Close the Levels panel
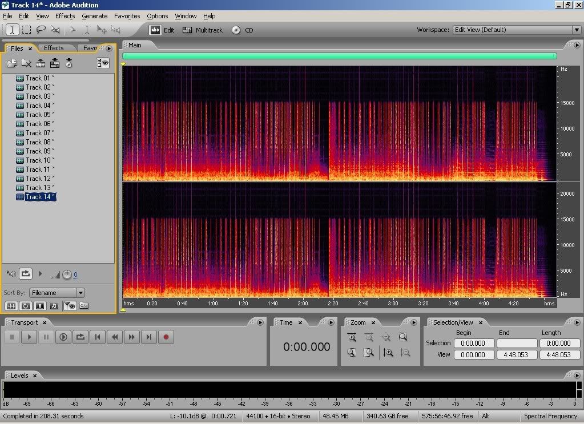Screen dimensions: 584x424 (x=35, y=375)
